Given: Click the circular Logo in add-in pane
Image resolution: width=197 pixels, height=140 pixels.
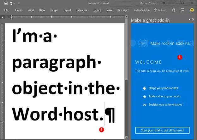Looking at the screenshot, I should coord(142,43).
